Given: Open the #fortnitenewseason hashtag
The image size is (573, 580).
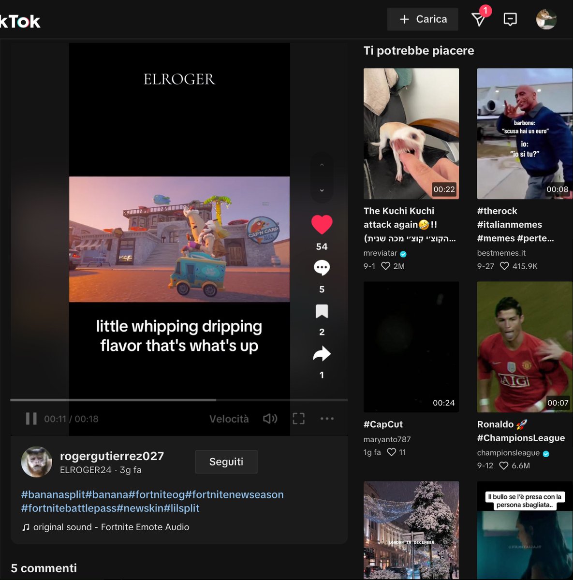Looking at the screenshot, I should [x=235, y=494].
